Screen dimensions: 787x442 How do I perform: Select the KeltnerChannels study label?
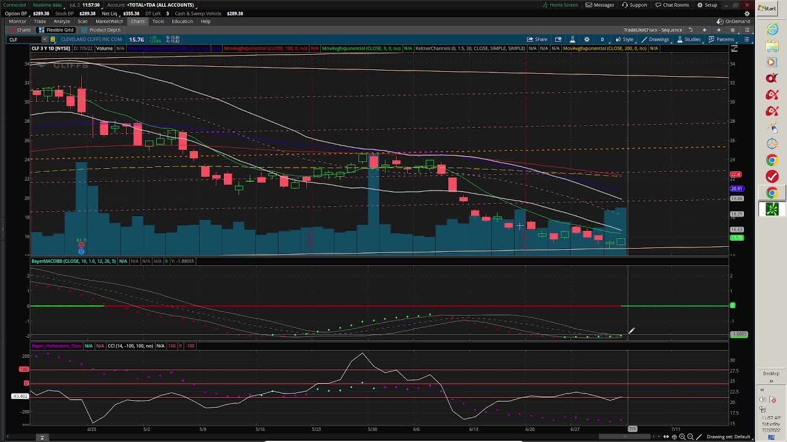(x=470, y=48)
